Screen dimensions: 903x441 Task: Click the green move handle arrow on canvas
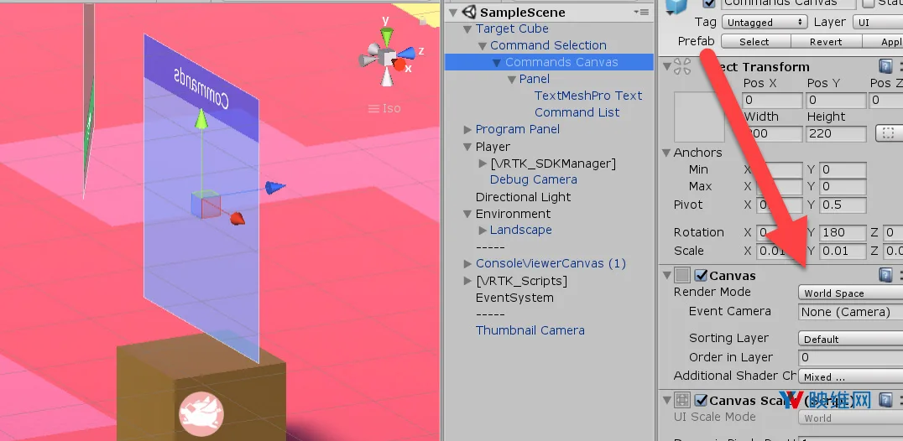[x=201, y=119]
